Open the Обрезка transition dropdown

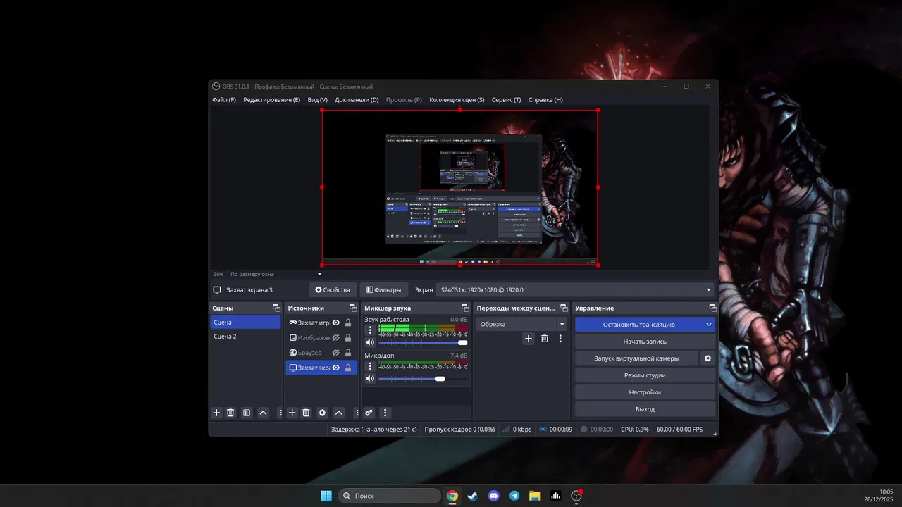point(521,324)
